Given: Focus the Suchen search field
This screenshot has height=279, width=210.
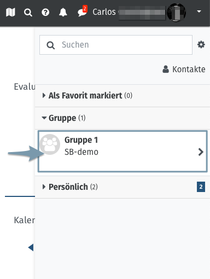Looking at the screenshot, I should [116, 45].
